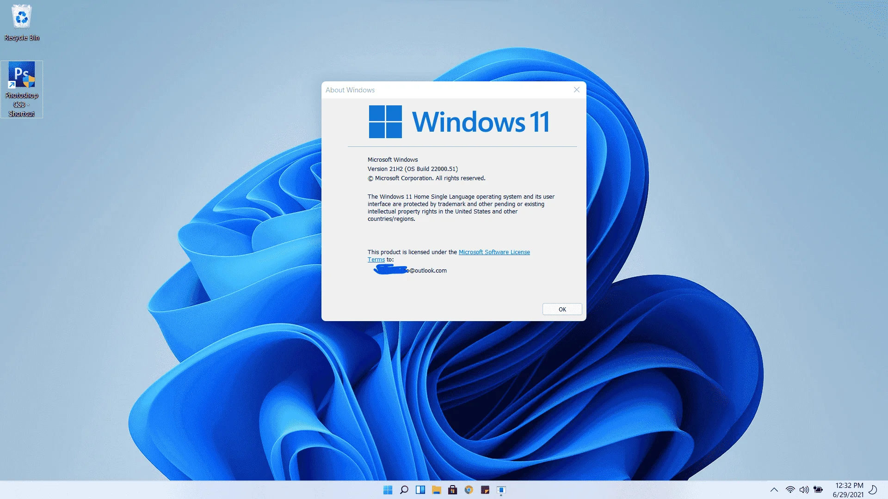Viewport: 888px width, 499px height.
Task: Open the clock and date 12:32 PM
Action: point(848,490)
